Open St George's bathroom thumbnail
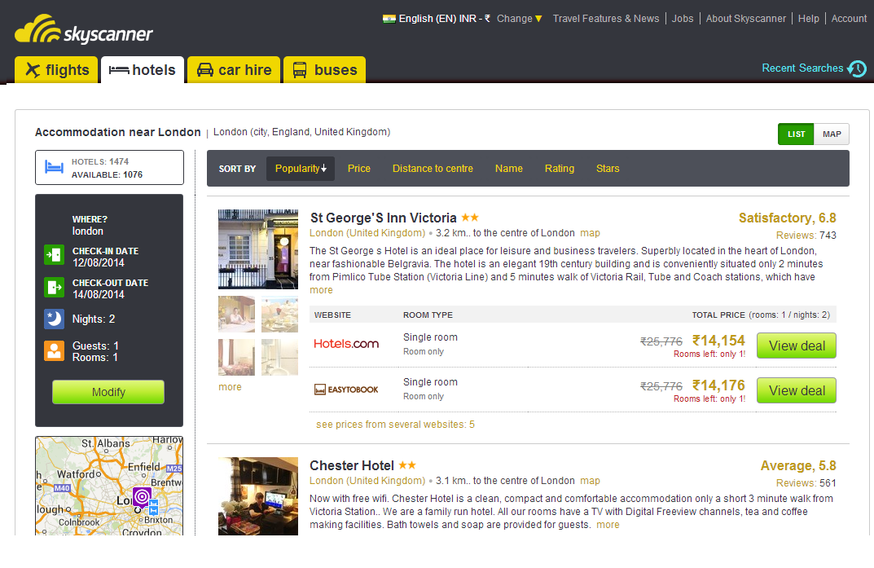Screen dimensions: 874x568 point(280,357)
